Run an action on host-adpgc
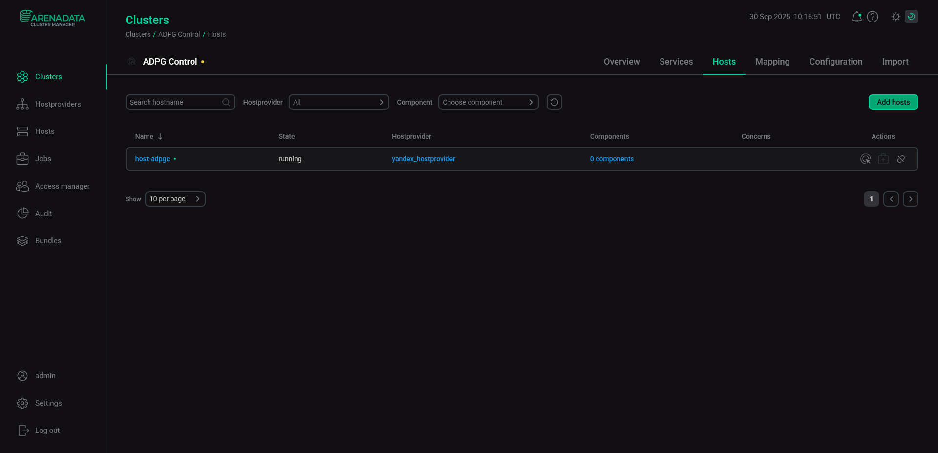 tap(866, 159)
